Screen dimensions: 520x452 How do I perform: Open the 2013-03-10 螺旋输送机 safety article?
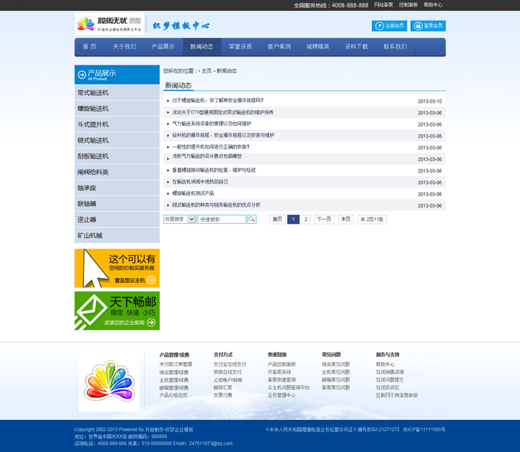[218, 100]
